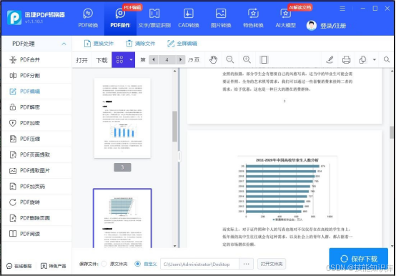Click the 迅捷PDF转换器 app logo
The height and width of the screenshot is (276, 396).
click(x=14, y=18)
